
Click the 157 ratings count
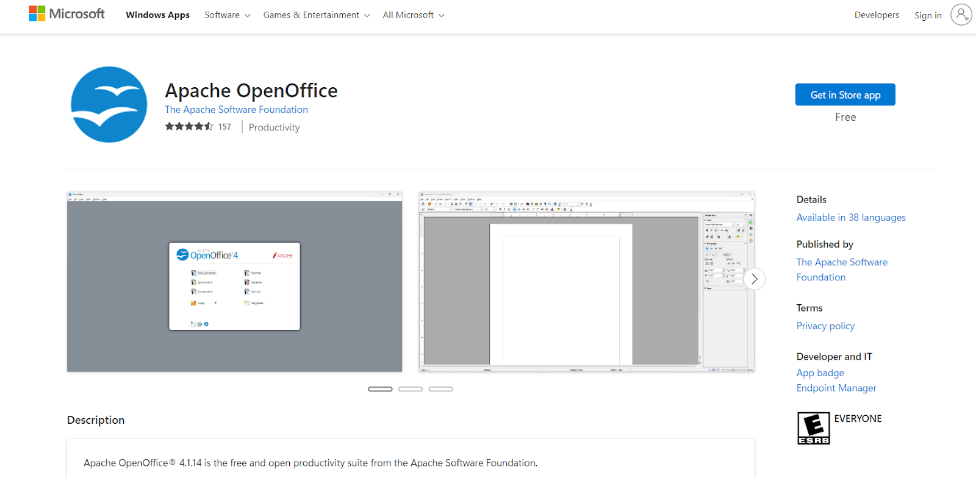tap(224, 127)
